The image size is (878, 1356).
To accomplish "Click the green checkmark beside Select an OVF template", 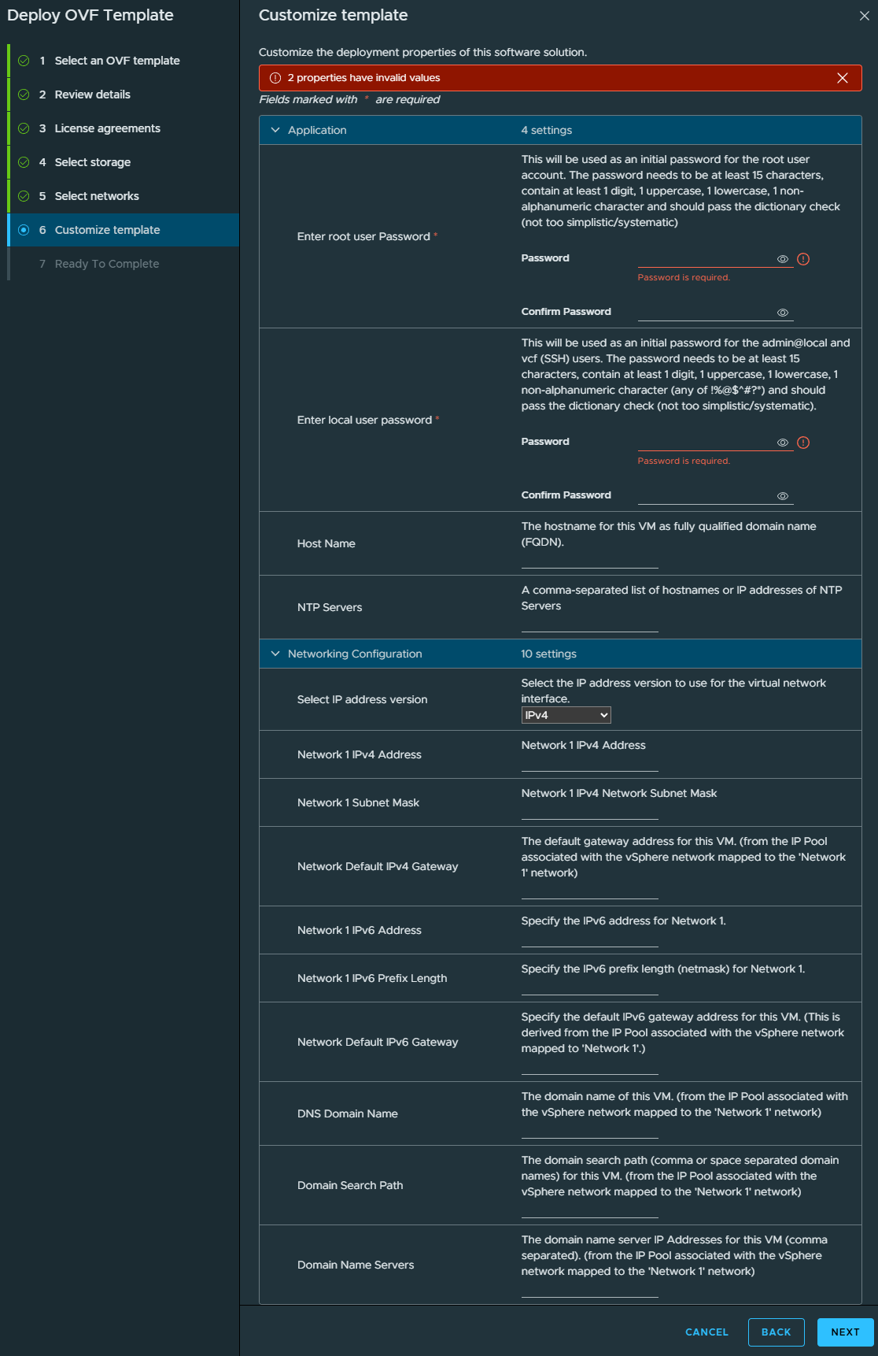I will pos(24,61).
